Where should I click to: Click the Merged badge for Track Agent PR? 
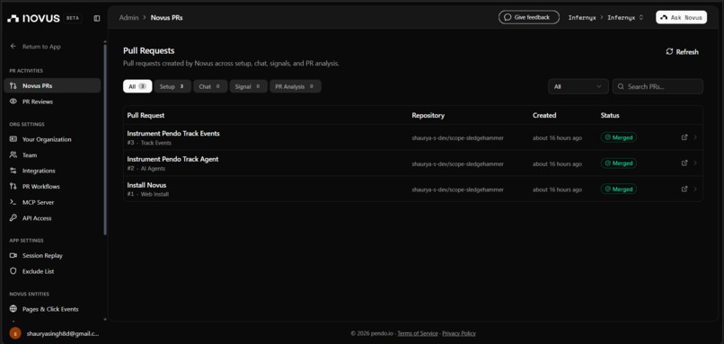pyautogui.click(x=619, y=163)
